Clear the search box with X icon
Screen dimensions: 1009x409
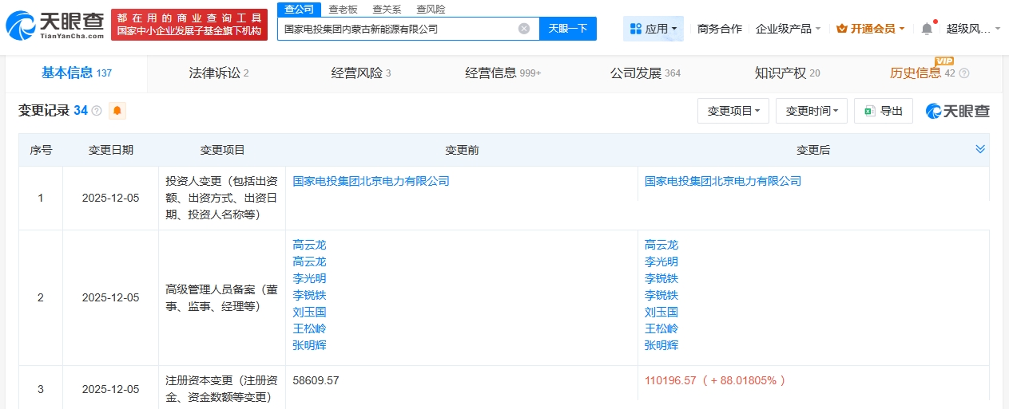pos(523,29)
